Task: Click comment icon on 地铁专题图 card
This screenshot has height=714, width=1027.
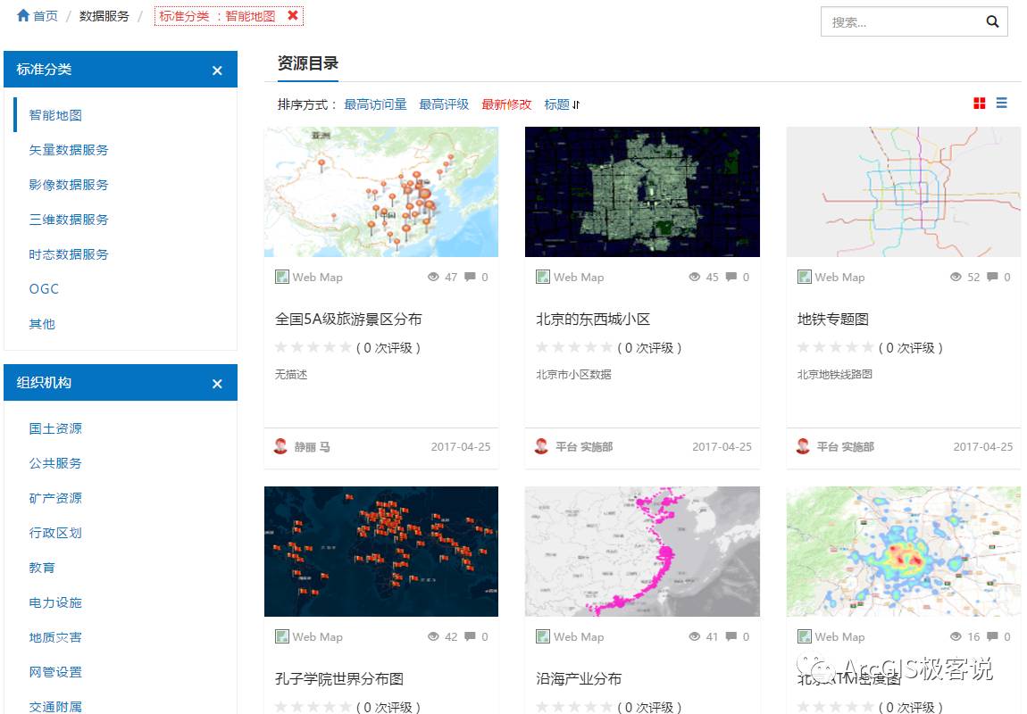Action: click(992, 277)
